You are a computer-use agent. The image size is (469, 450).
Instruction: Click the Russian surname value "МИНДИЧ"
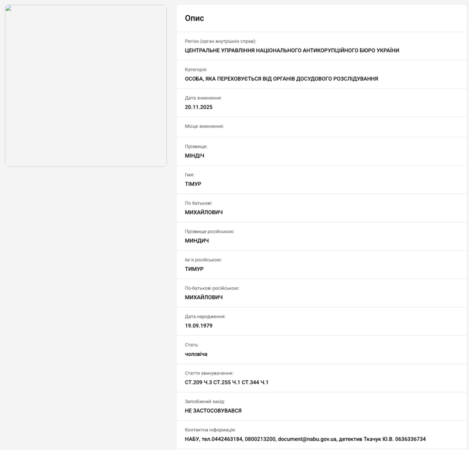[197, 241]
